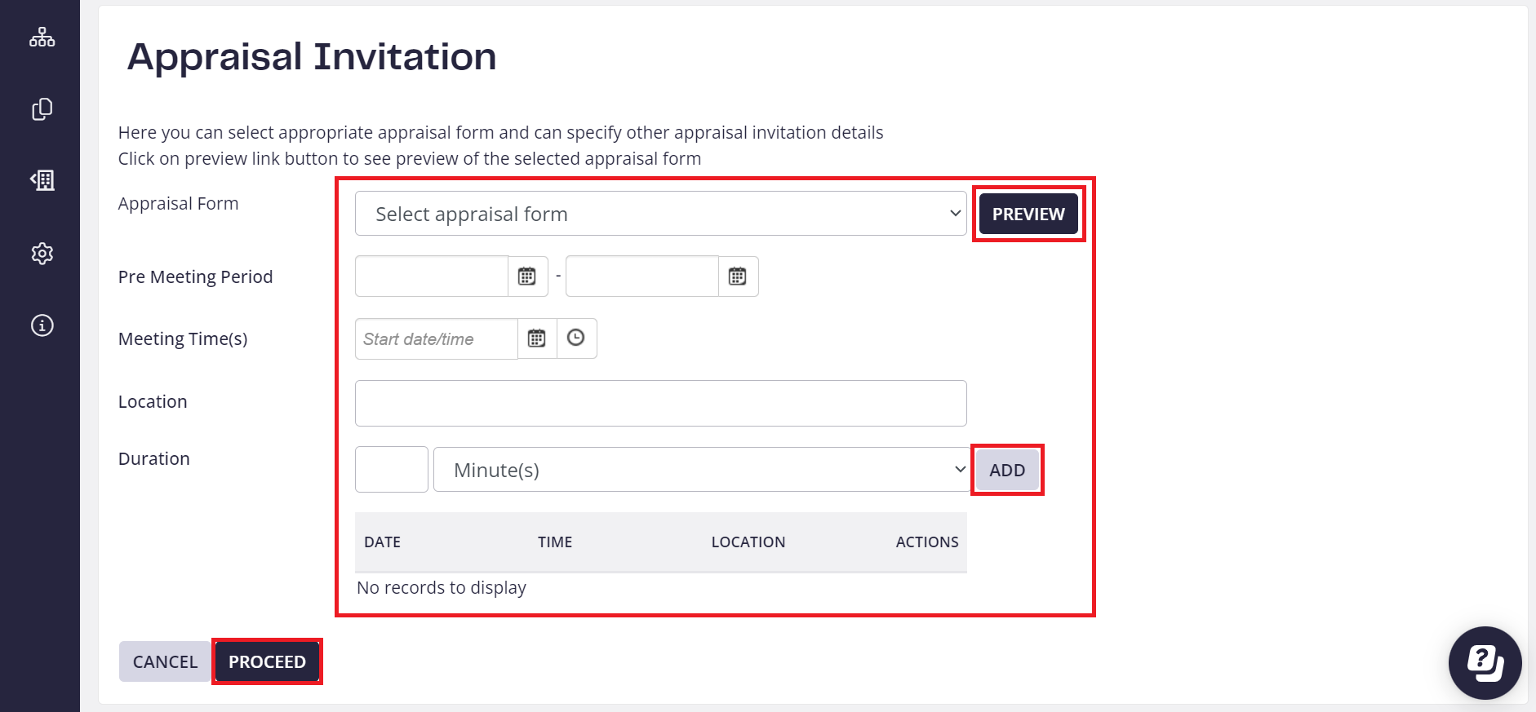Open calendar for Pre Meeting start date
1536x712 pixels.
[527, 276]
